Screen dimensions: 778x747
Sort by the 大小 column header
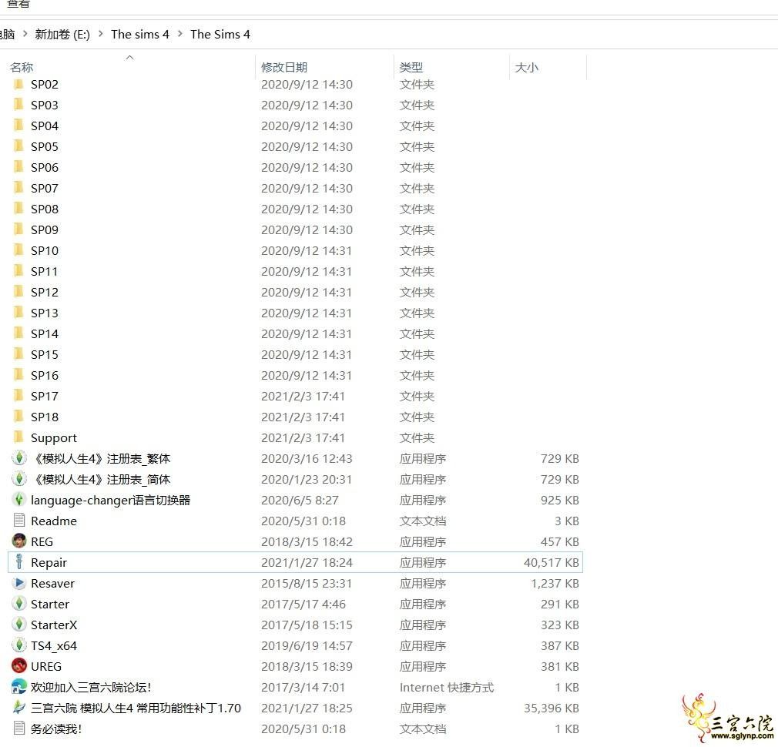click(x=526, y=67)
